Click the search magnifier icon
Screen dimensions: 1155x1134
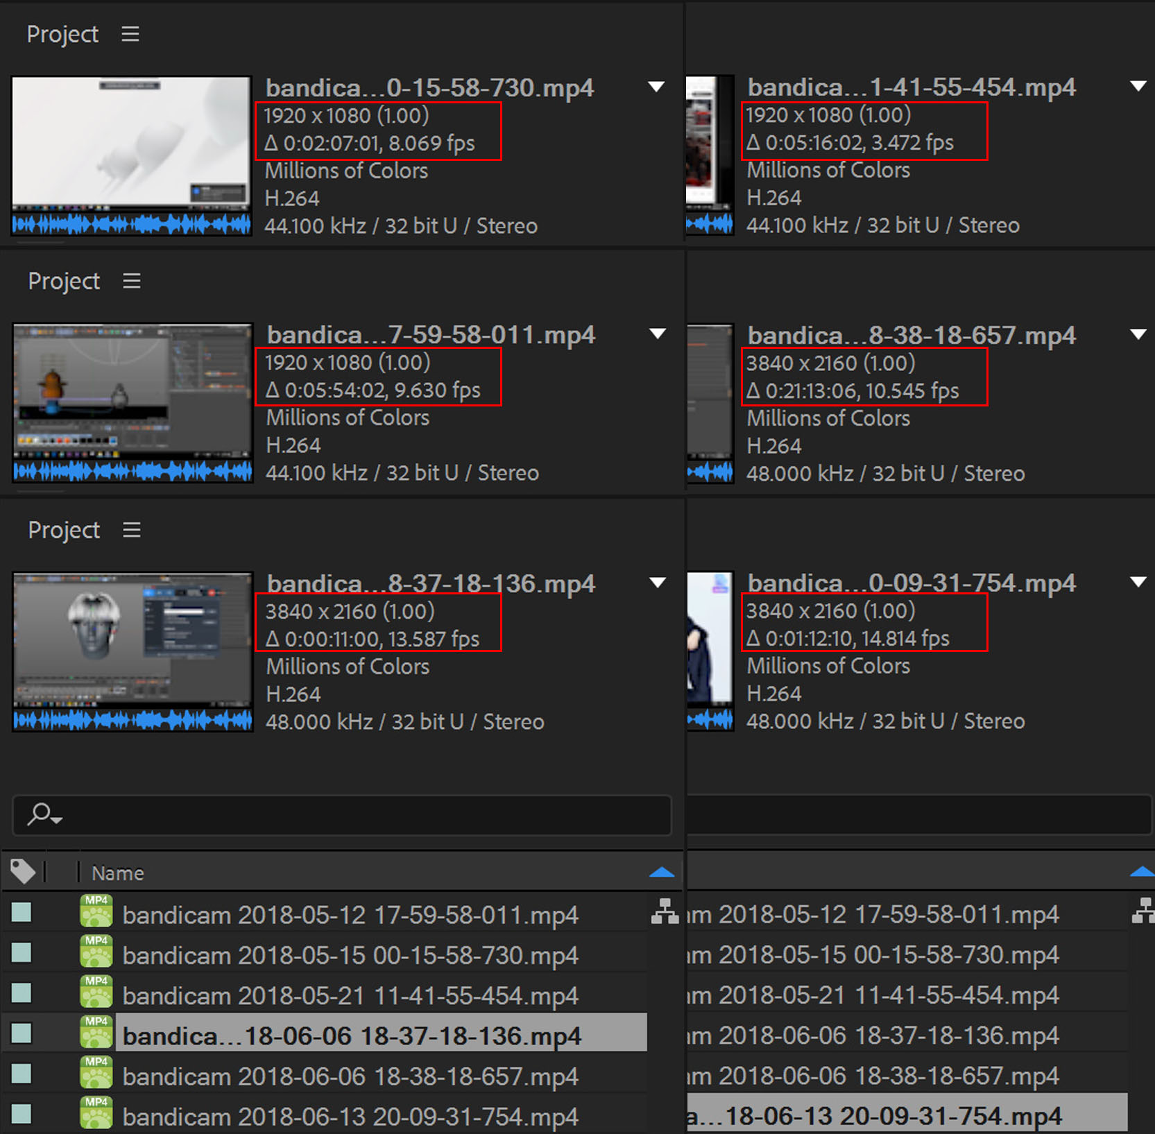tap(44, 814)
